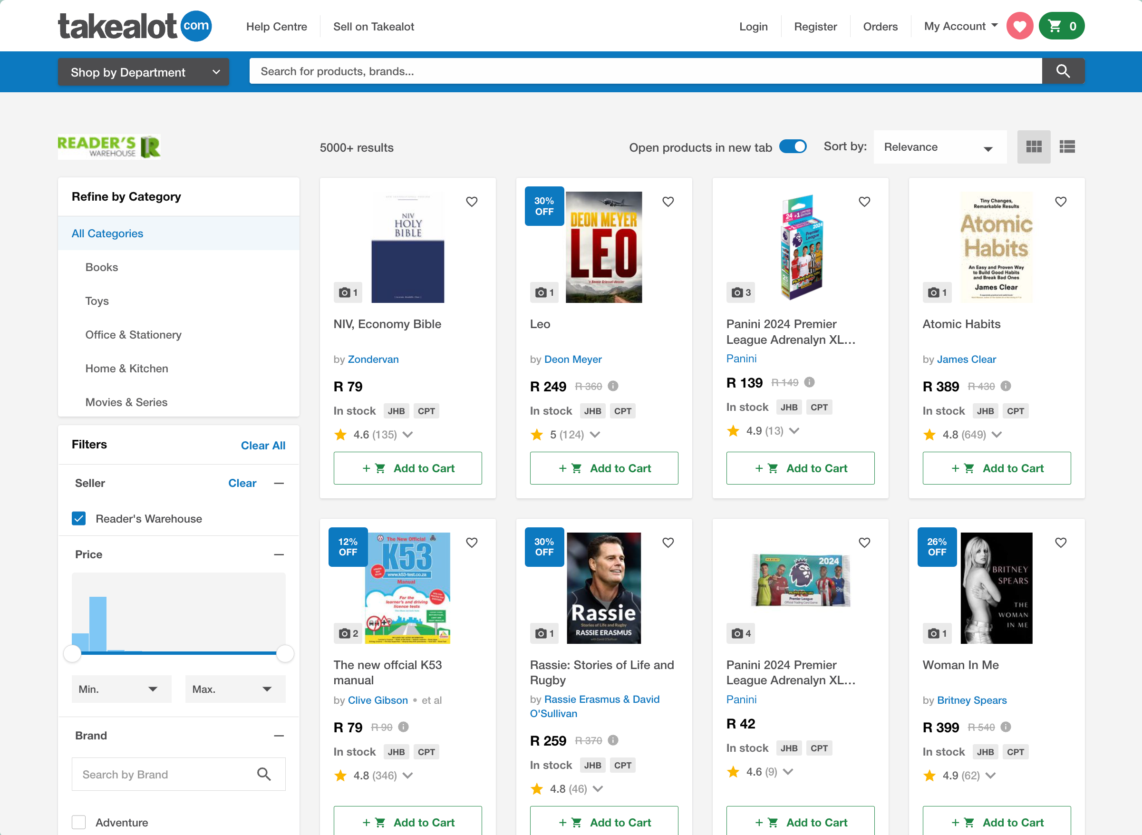Click info icon beside Leo's R 360 price

613,386
